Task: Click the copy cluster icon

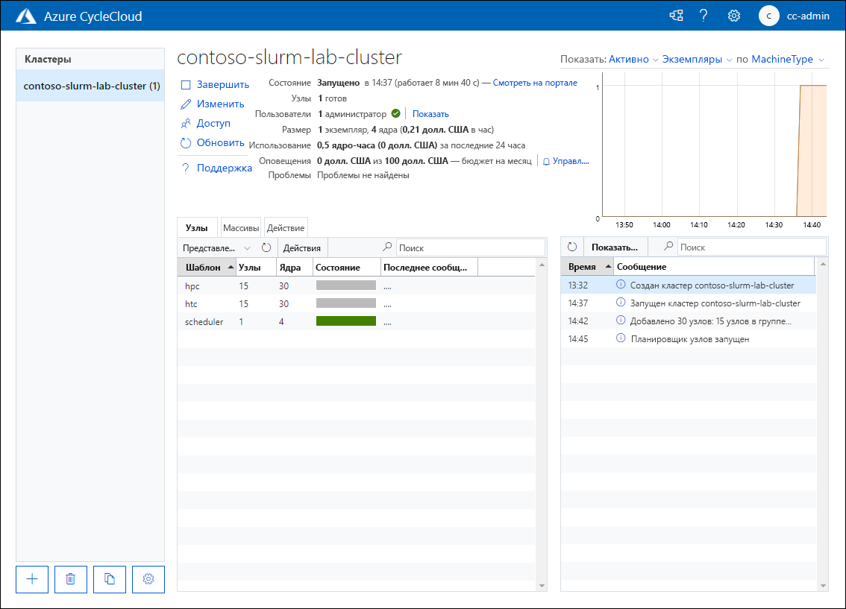Action: coord(110,579)
